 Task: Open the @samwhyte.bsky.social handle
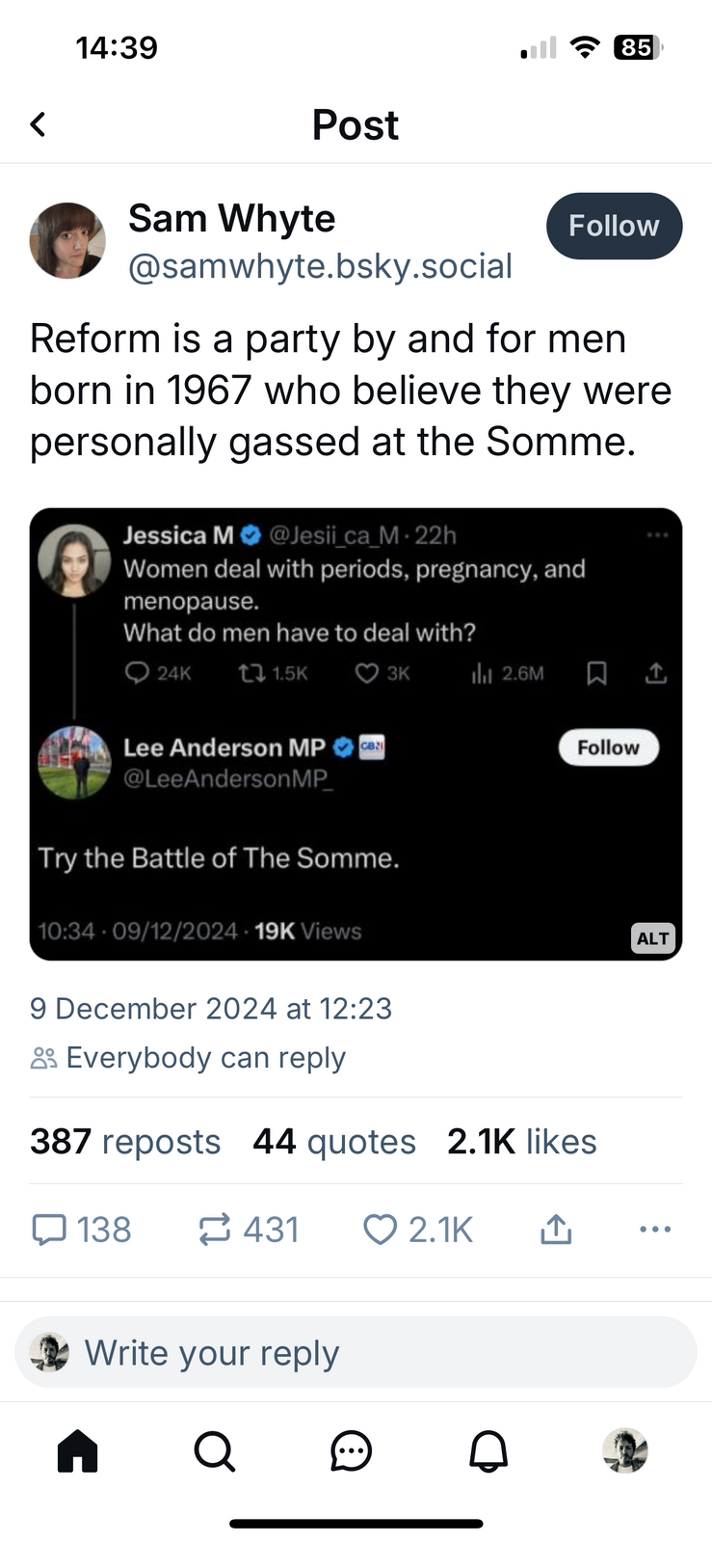point(320,266)
